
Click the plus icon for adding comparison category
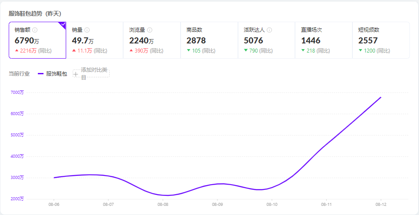(76, 74)
